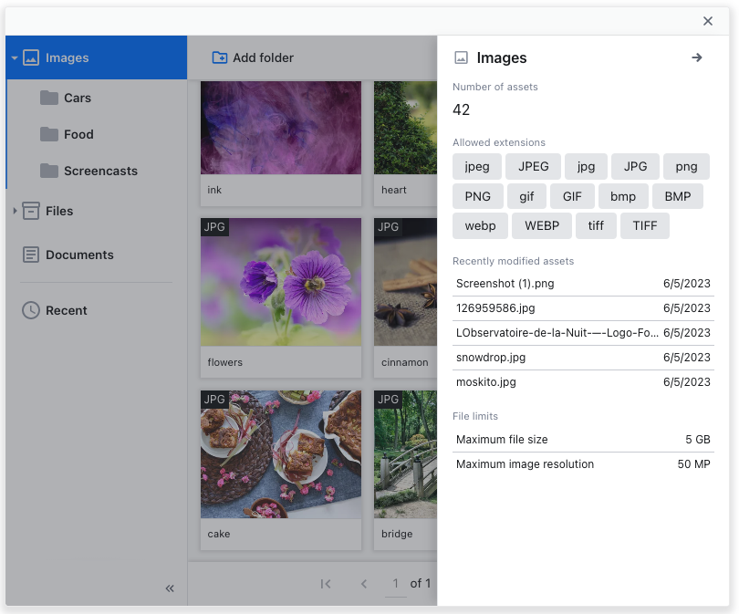Viewport: 739px width, 614px height.
Task: Open snowdrop.jpg from recently modified
Action: click(491, 358)
